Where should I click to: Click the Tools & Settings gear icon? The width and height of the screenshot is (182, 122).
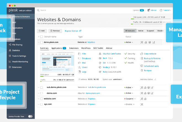point(10,56)
